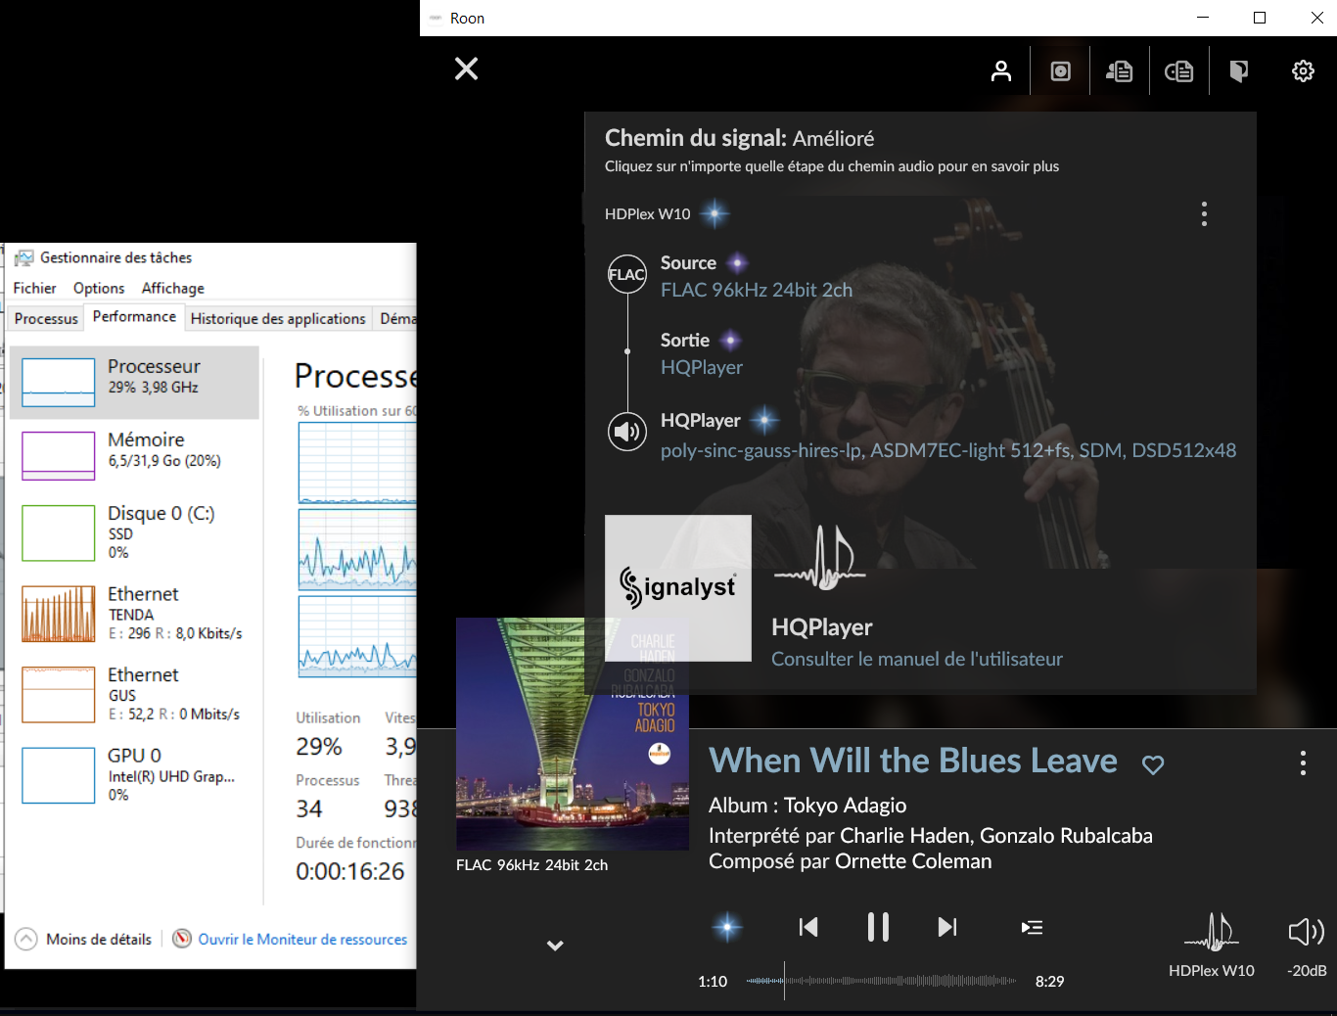
Task: Open the volume control at -20dB
Action: pyautogui.click(x=1307, y=946)
